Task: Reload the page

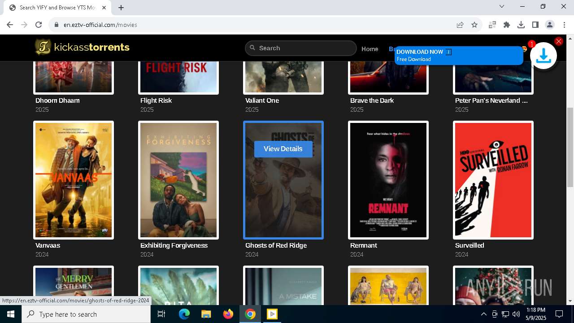Action: click(39, 25)
